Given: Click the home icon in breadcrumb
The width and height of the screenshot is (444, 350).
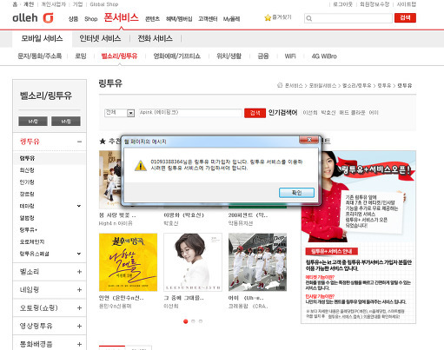Looking at the screenshot, I should 280,85.
